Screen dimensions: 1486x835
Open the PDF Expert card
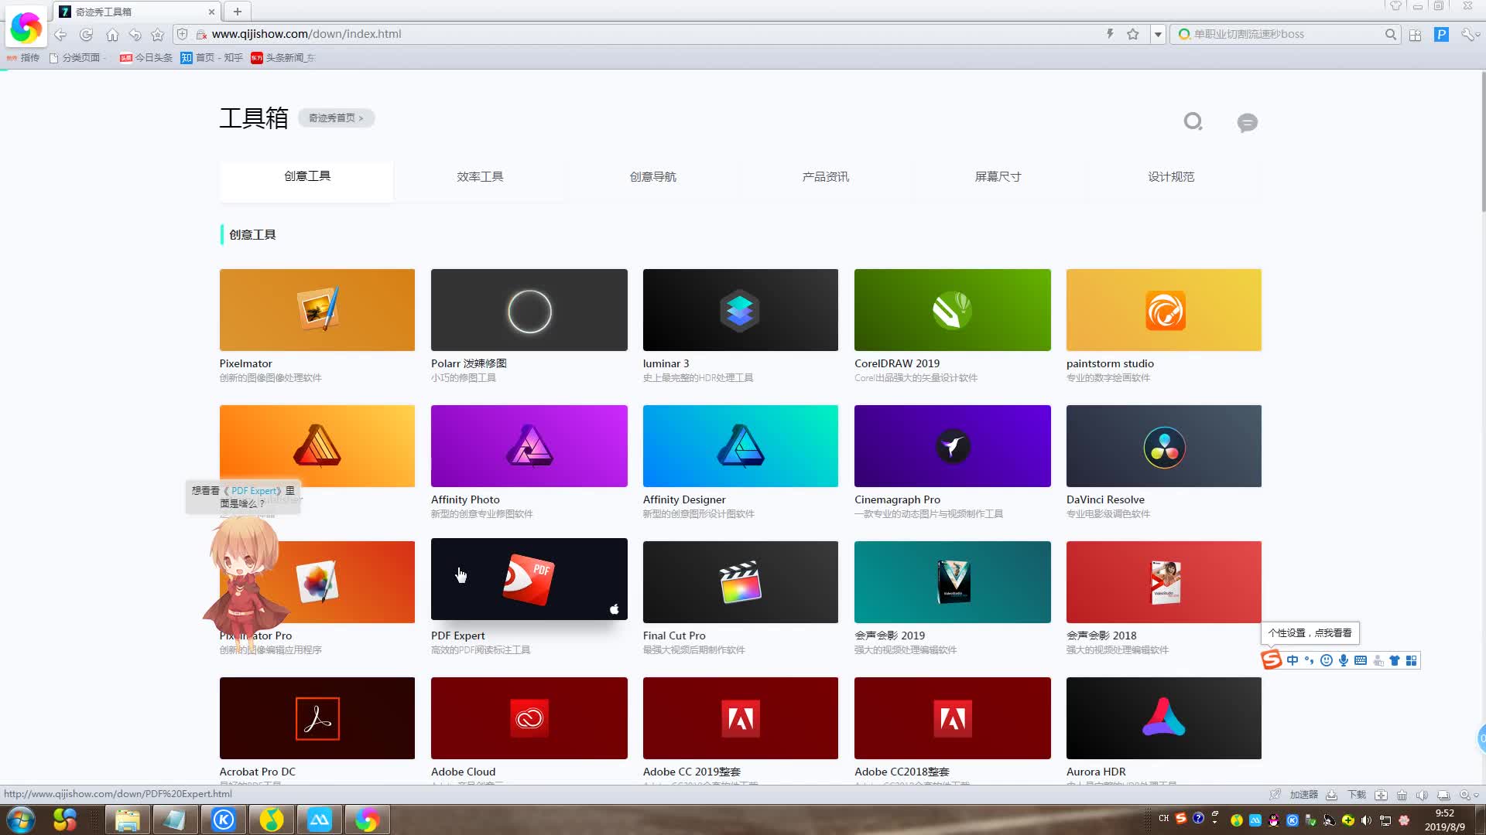[x=529, y=579]
